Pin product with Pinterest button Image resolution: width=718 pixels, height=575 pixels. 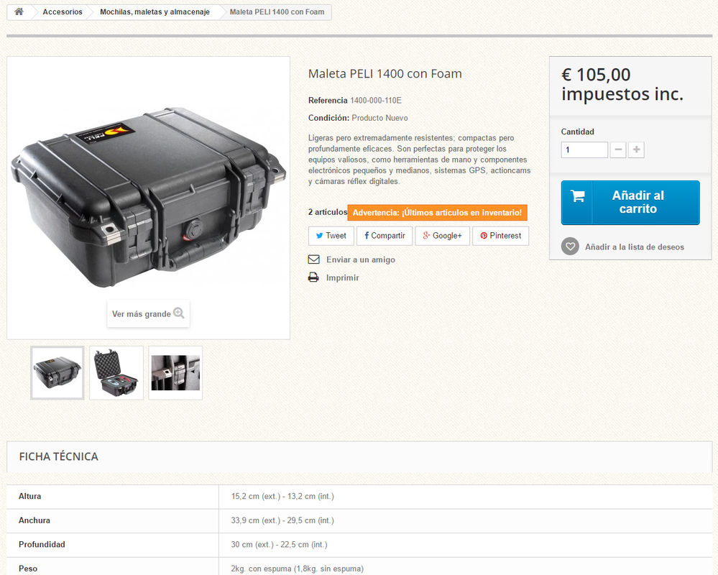500,236
